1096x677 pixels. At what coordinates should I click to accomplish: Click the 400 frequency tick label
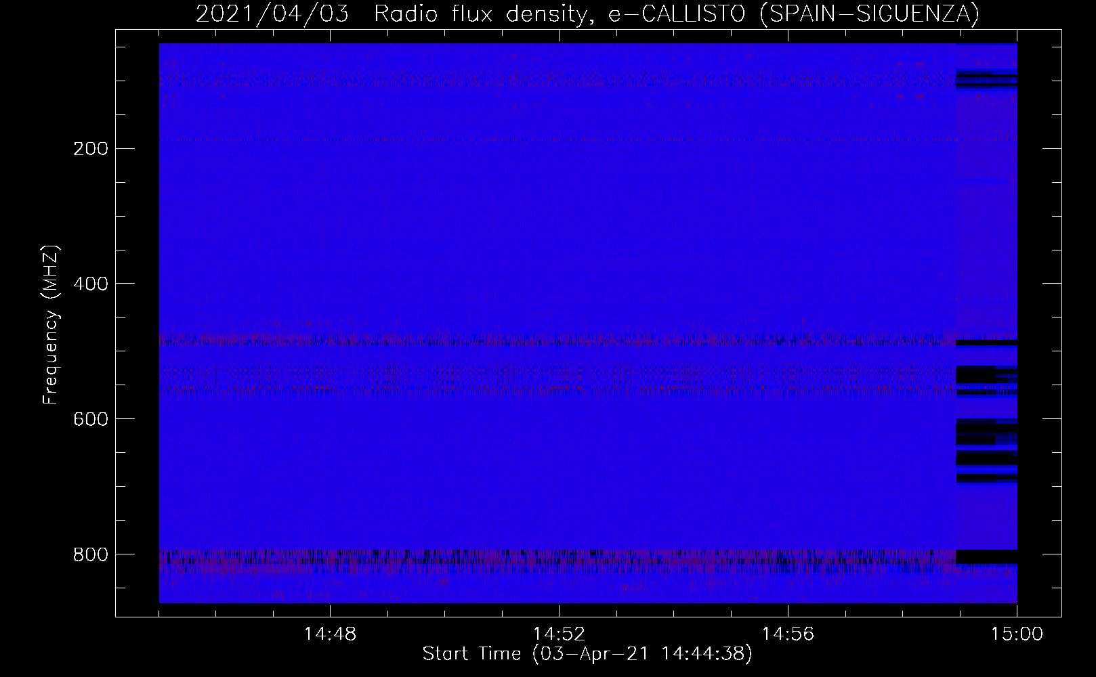coord(90,284)
